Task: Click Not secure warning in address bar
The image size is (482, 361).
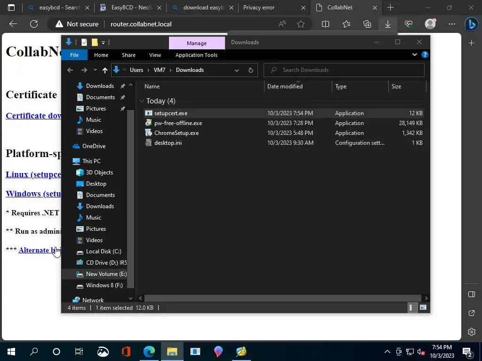Action: point(77,24)
